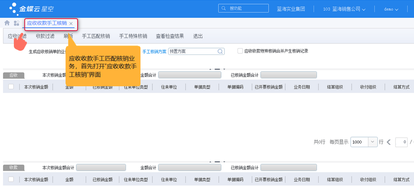
Task: Click the page number input showing 0
Action: (x=401, y=142)
